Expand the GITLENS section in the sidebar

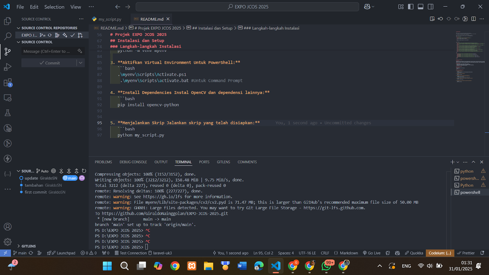pos(18,246)
